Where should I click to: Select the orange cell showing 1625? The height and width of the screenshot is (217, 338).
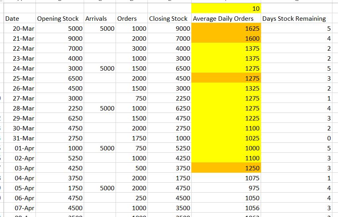(226, 28)
